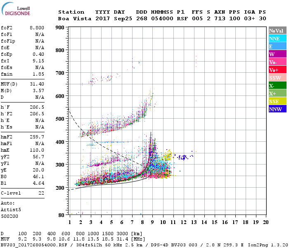Viewport: 289px width, 248px height.
Task: Click the M(D) value 3.57
Action: point(38,91)
